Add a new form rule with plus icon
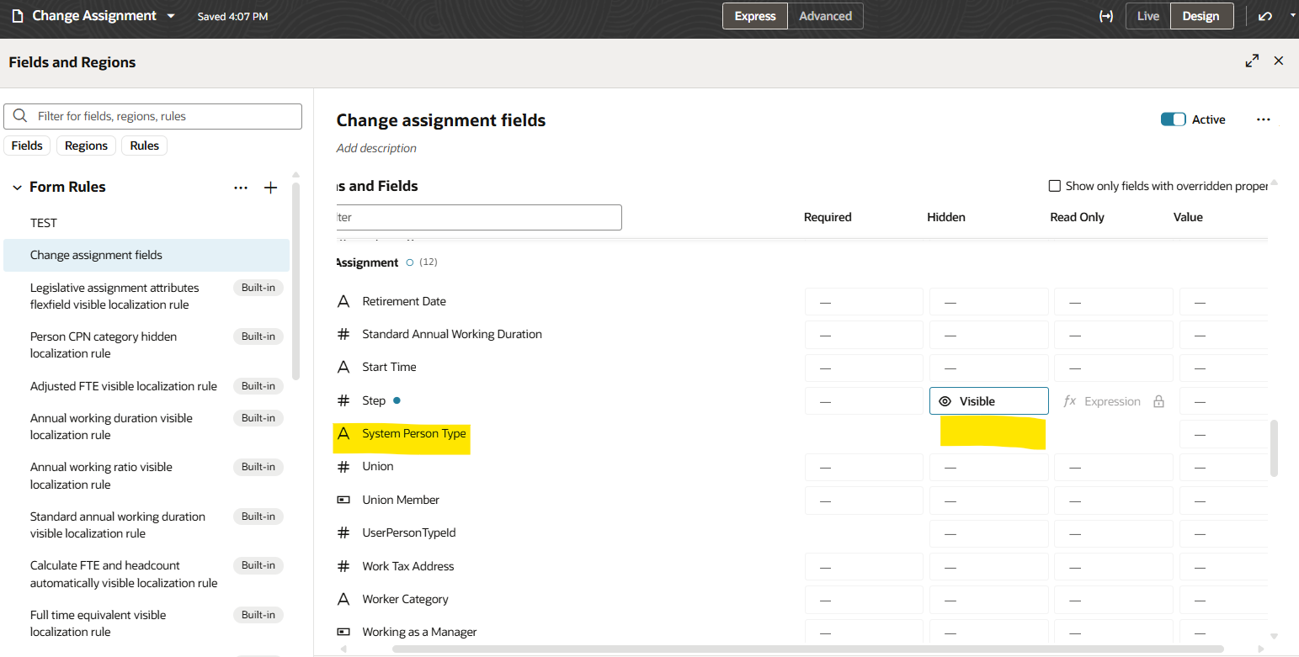The image size is (1299, 657). (x=270, y=188)
